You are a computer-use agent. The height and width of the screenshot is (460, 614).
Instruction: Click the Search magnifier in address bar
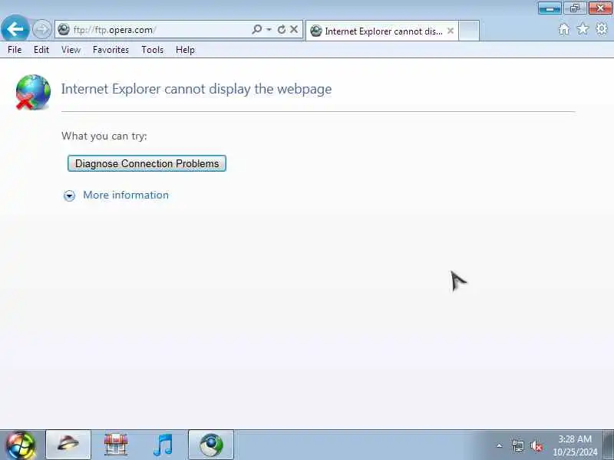pos(256,29)
